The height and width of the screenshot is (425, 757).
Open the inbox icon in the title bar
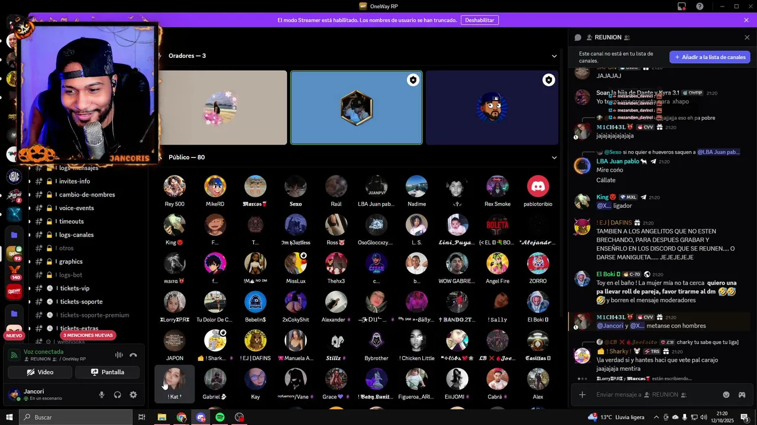[x=682, y=6]
